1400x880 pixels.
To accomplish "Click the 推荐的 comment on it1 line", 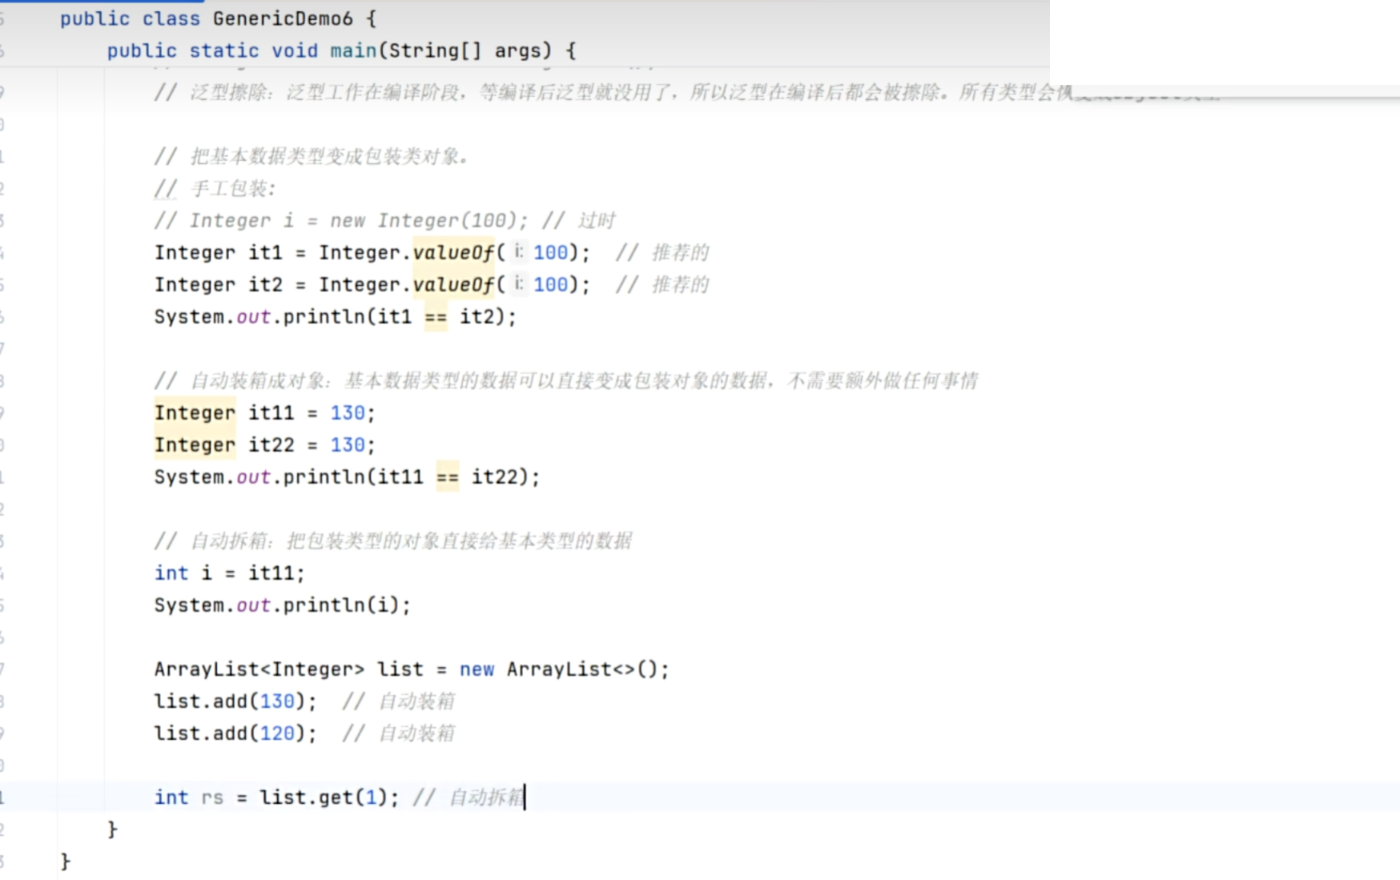I will point(662,253).
